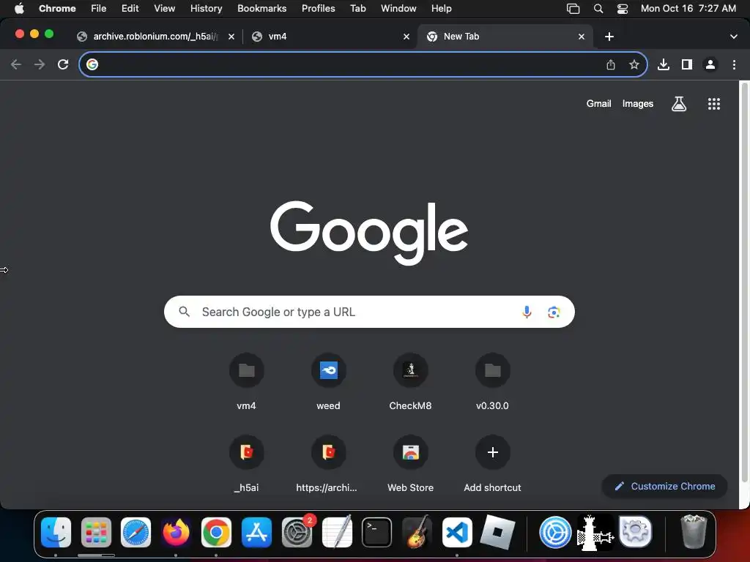Open Terminal from the Dock
This screenshot has width=750, height=562.
[x=377, y=532]
